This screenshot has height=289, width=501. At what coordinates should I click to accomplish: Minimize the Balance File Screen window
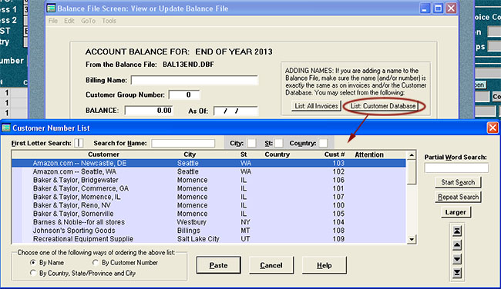point(425,8)
